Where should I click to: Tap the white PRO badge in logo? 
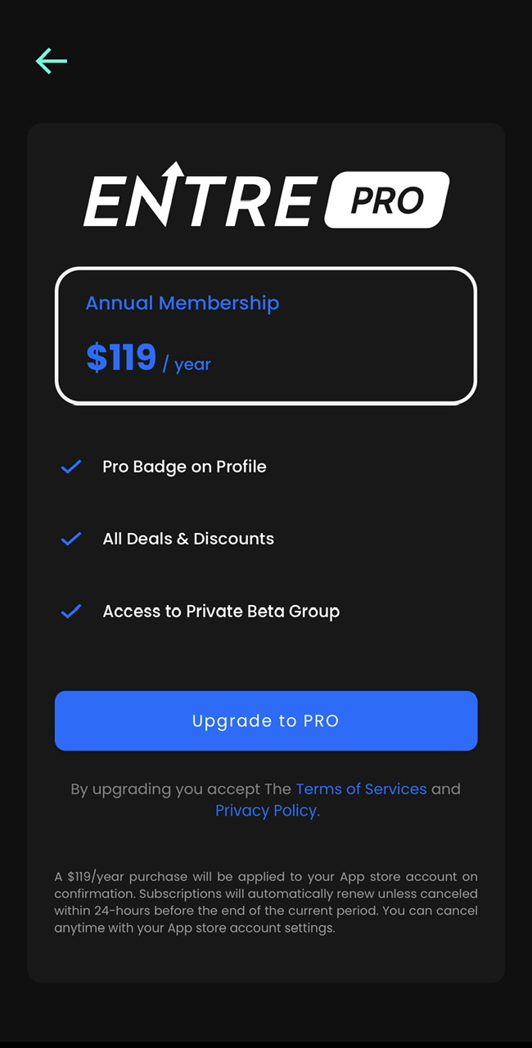[387, 200]
